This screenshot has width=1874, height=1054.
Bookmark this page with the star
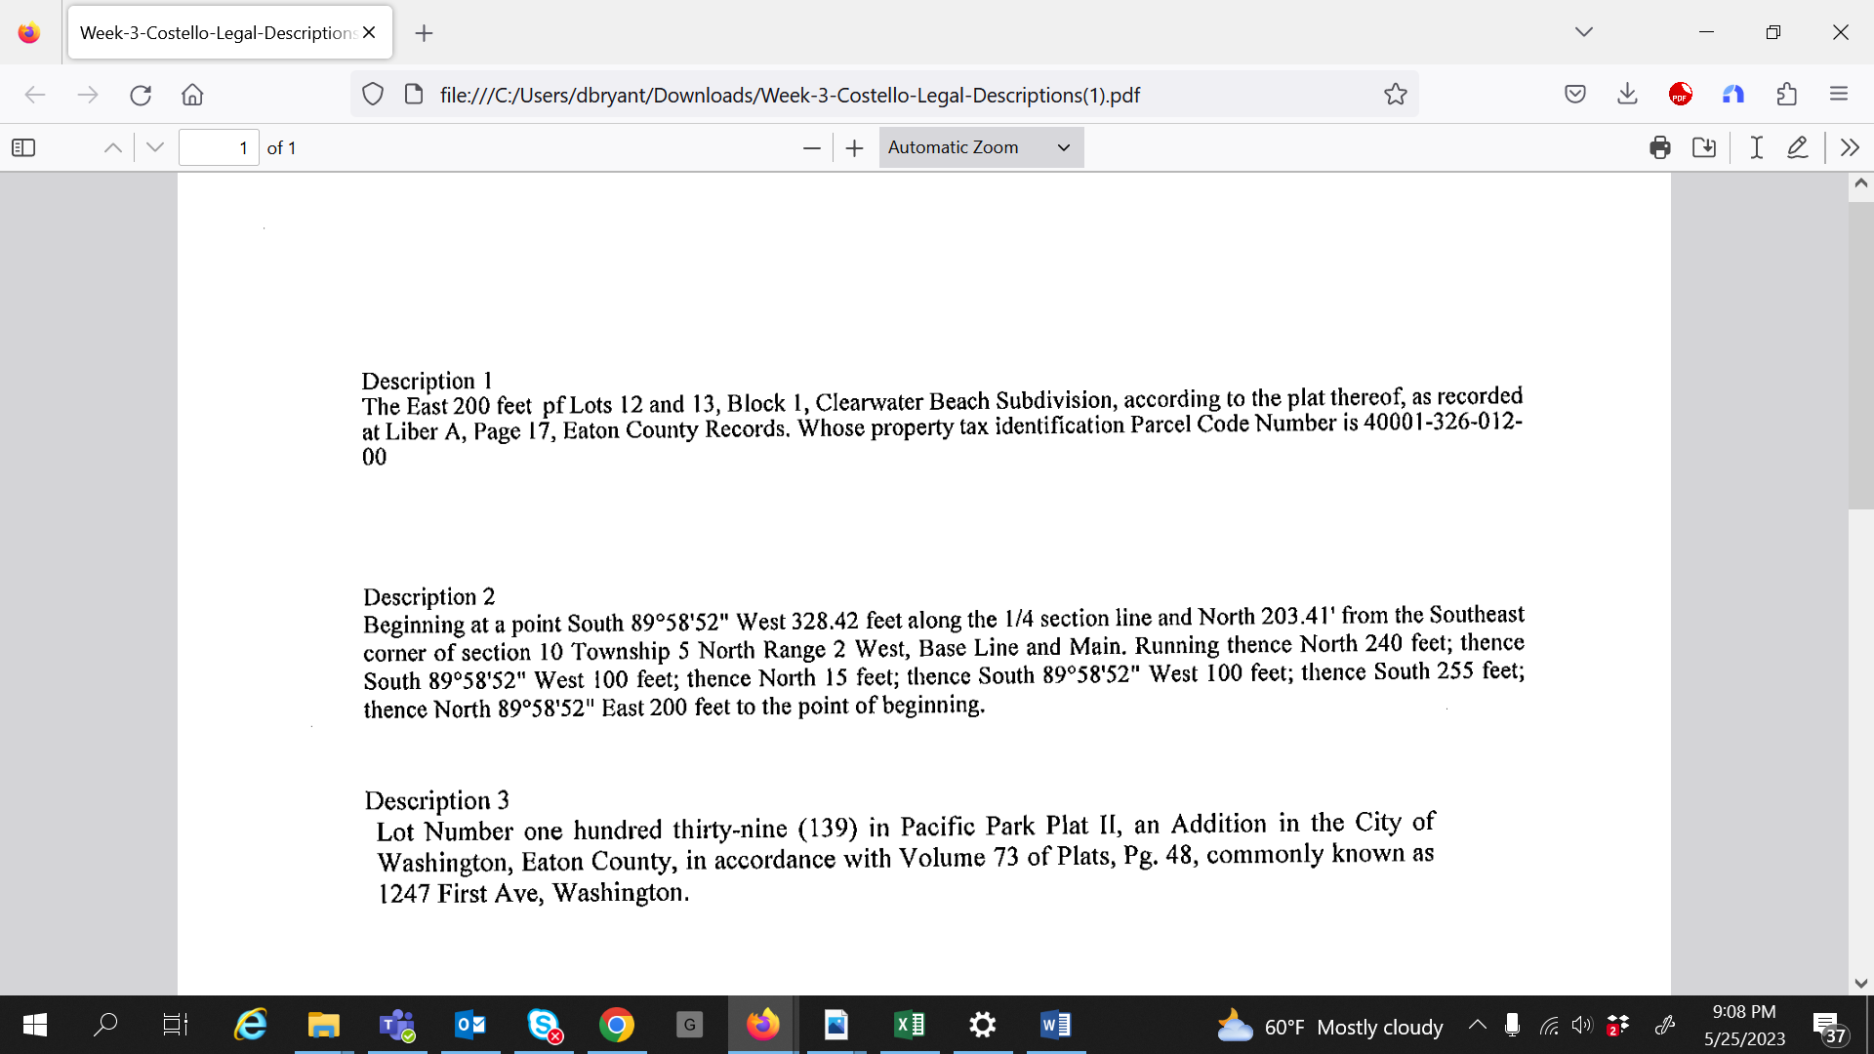coord(1395,94)
